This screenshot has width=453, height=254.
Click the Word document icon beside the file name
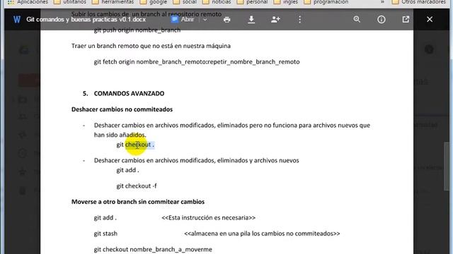point(17,19)
